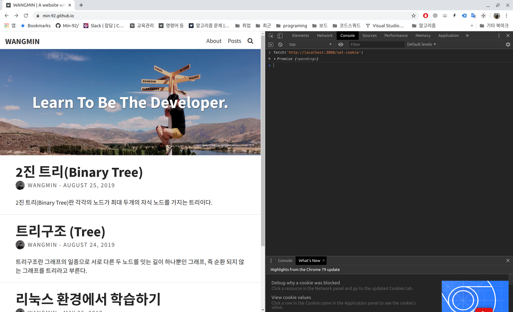Open the programing bookmark folder
The width and height of the screenshot is (513, 312).
291,26
